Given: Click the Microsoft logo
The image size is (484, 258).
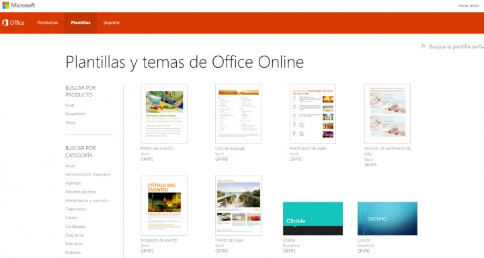Looking at the screenshot, I should [x=19, y=5].
